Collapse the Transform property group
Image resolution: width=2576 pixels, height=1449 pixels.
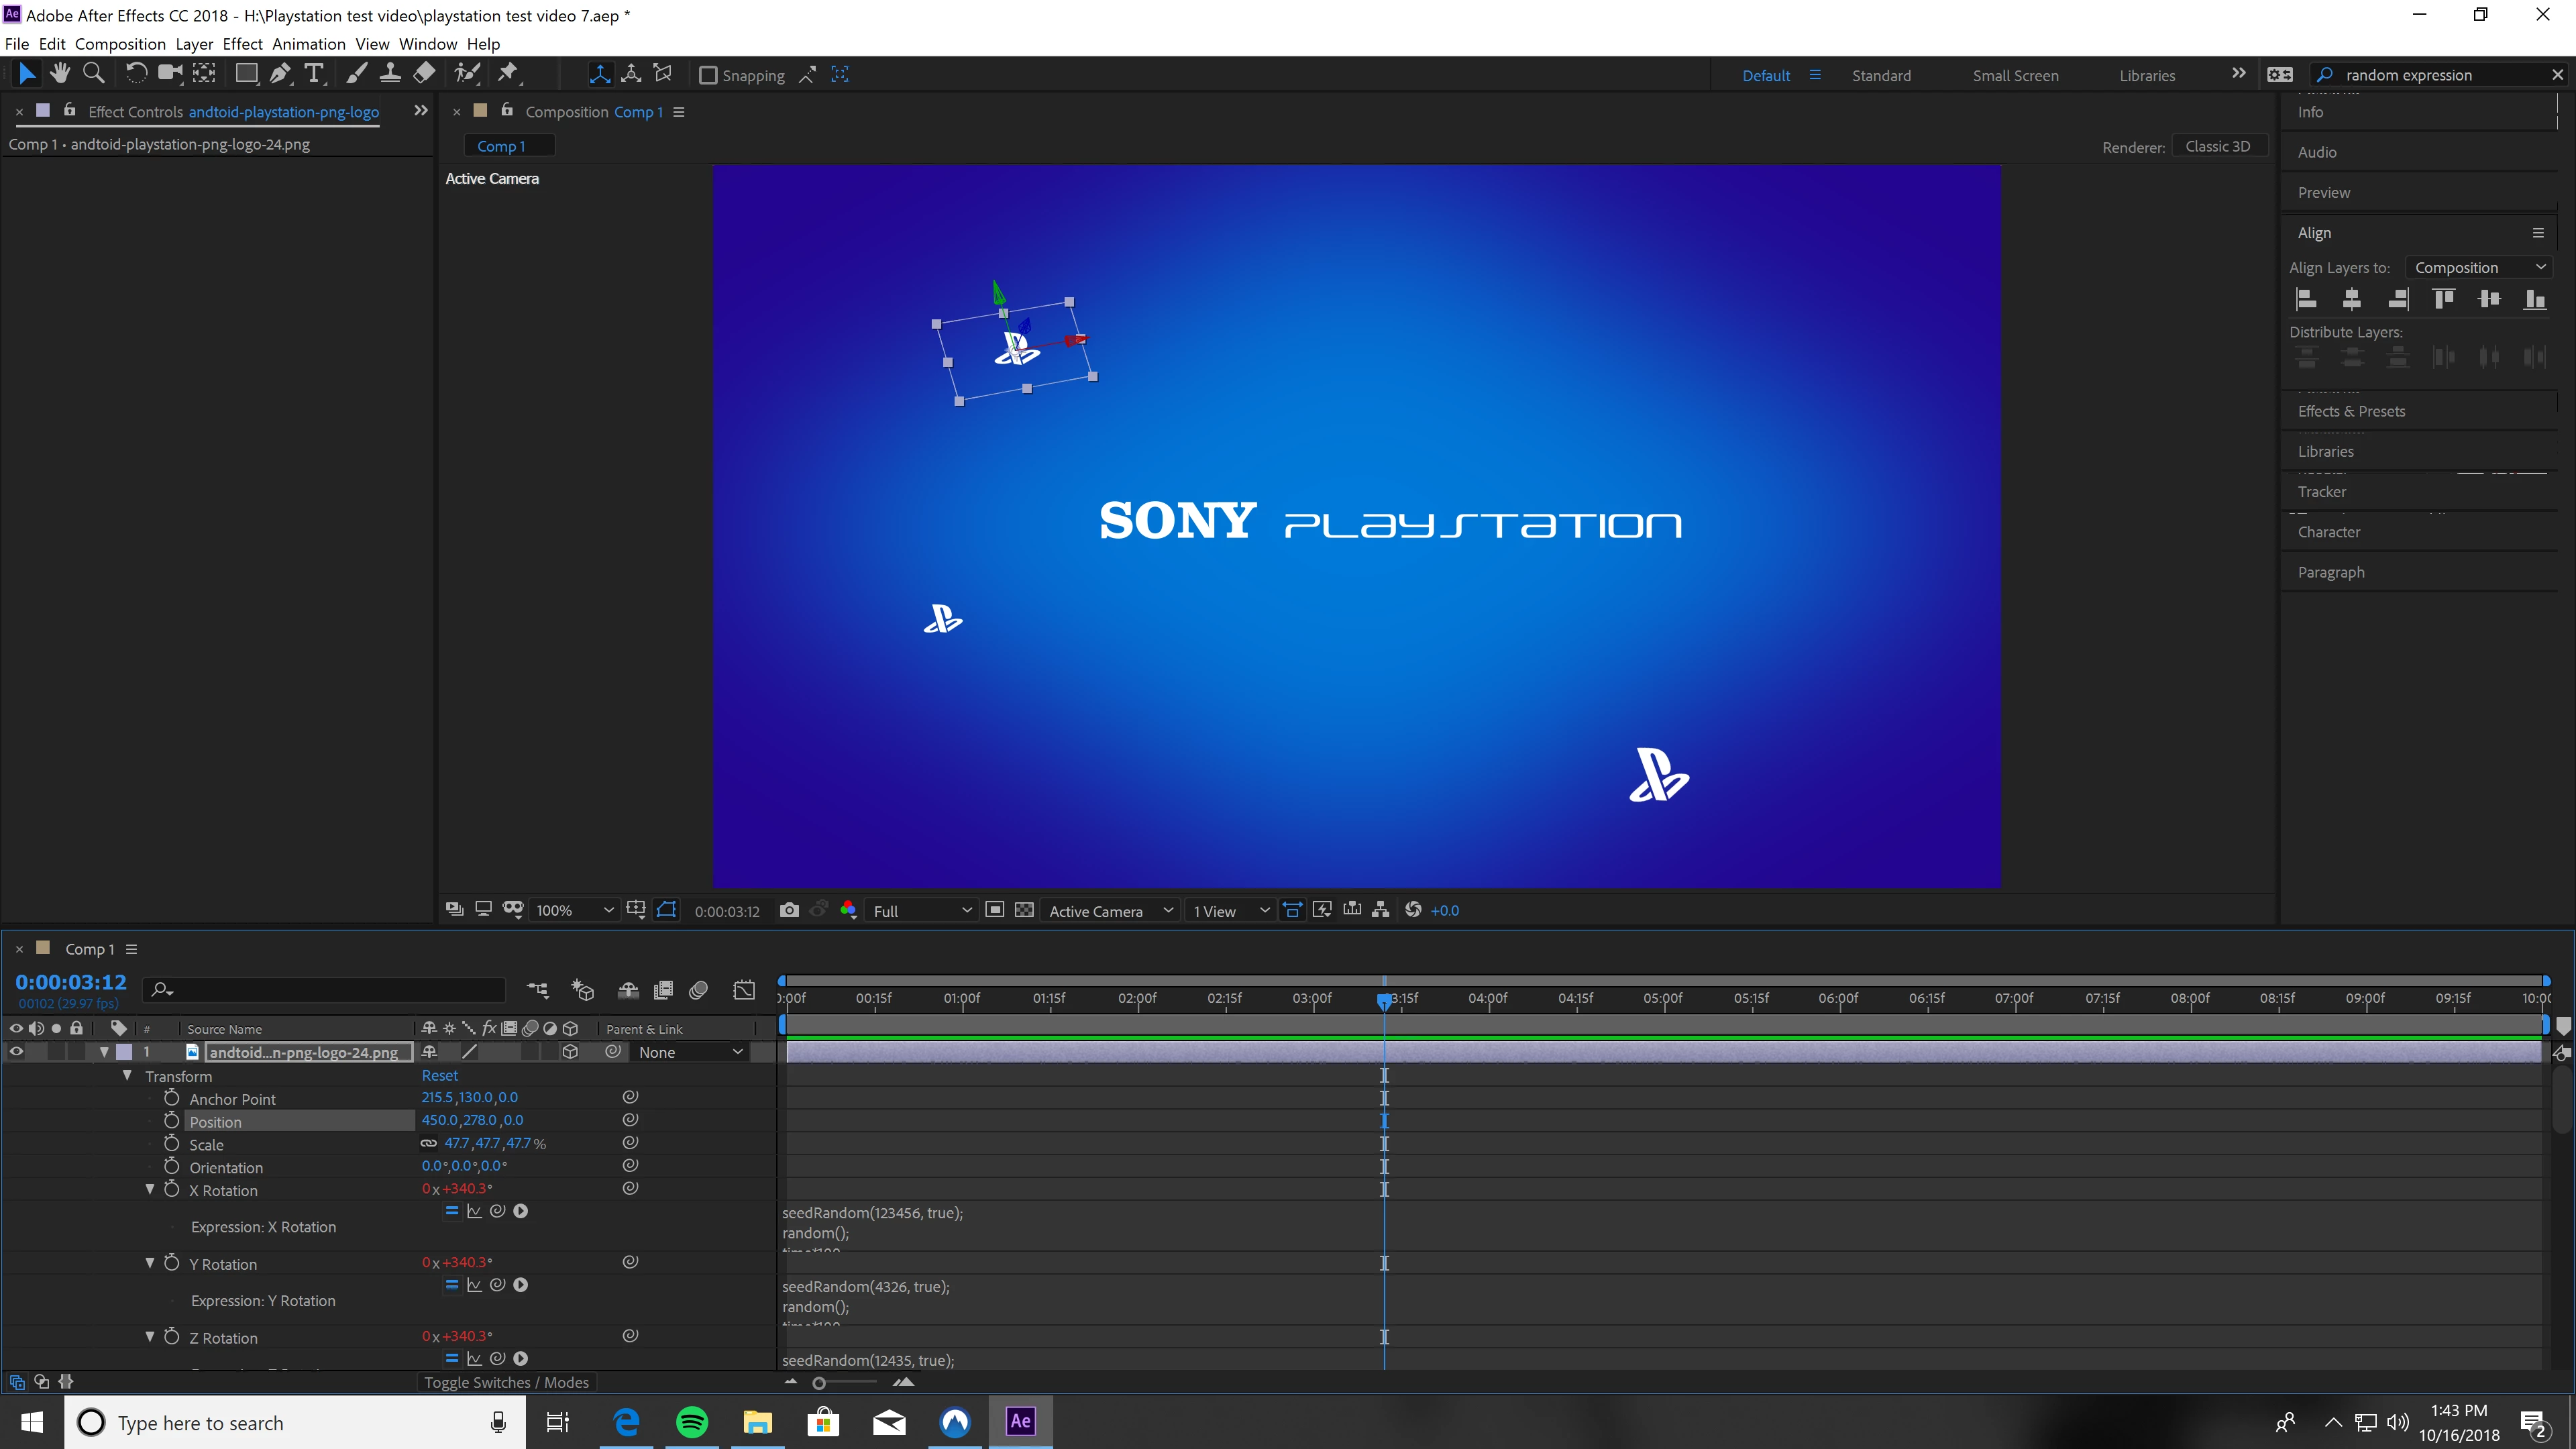(x=127, y=1076)
